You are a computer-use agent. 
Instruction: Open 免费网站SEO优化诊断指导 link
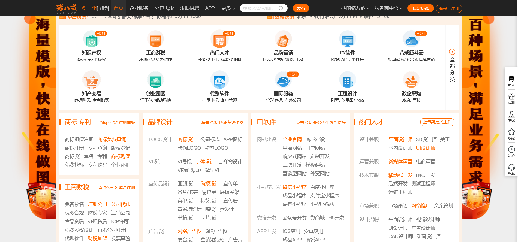tap(321, 122)
